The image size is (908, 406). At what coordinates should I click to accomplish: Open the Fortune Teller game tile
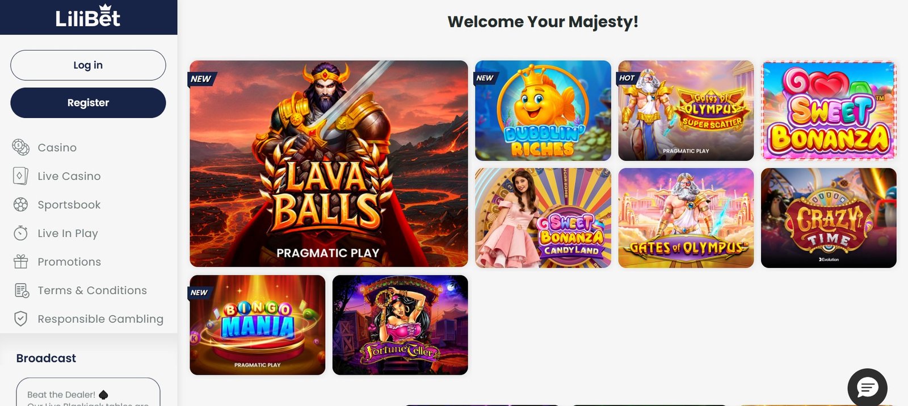point(400,325)
